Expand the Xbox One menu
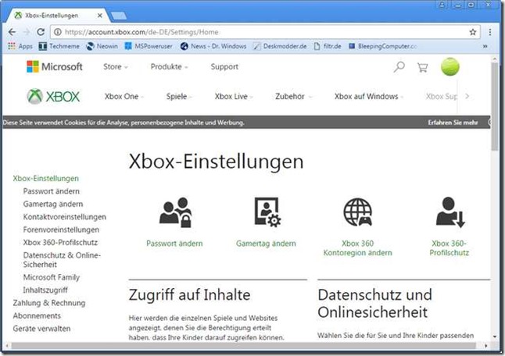The height and width of the screenshot is (356, 505). (124, 96)
